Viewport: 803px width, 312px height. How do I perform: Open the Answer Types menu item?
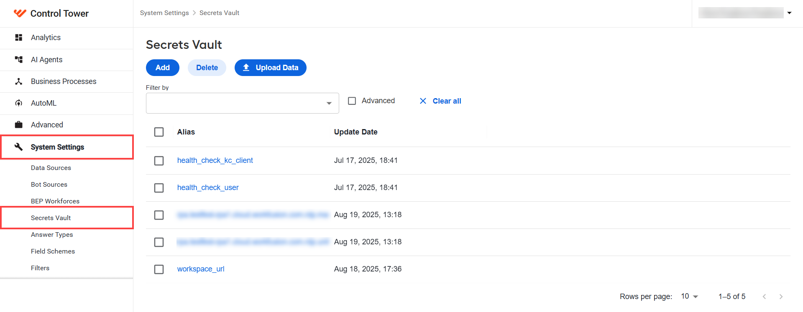click(x=52, y=235)
